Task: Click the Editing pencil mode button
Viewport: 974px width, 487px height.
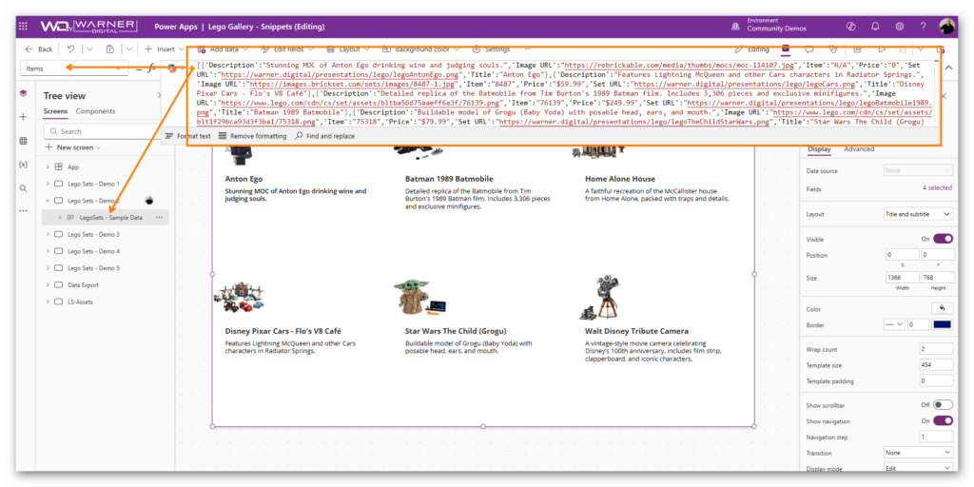Action: [751, 49]
